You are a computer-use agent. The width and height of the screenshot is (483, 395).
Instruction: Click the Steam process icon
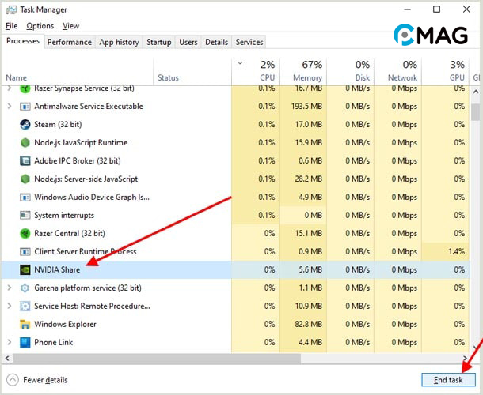click(x=25, y=125)
